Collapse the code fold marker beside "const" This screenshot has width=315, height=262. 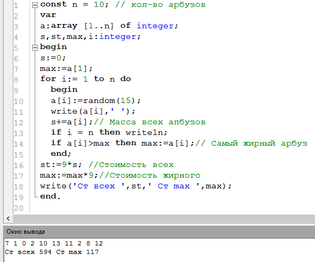[x=35, y=5]
